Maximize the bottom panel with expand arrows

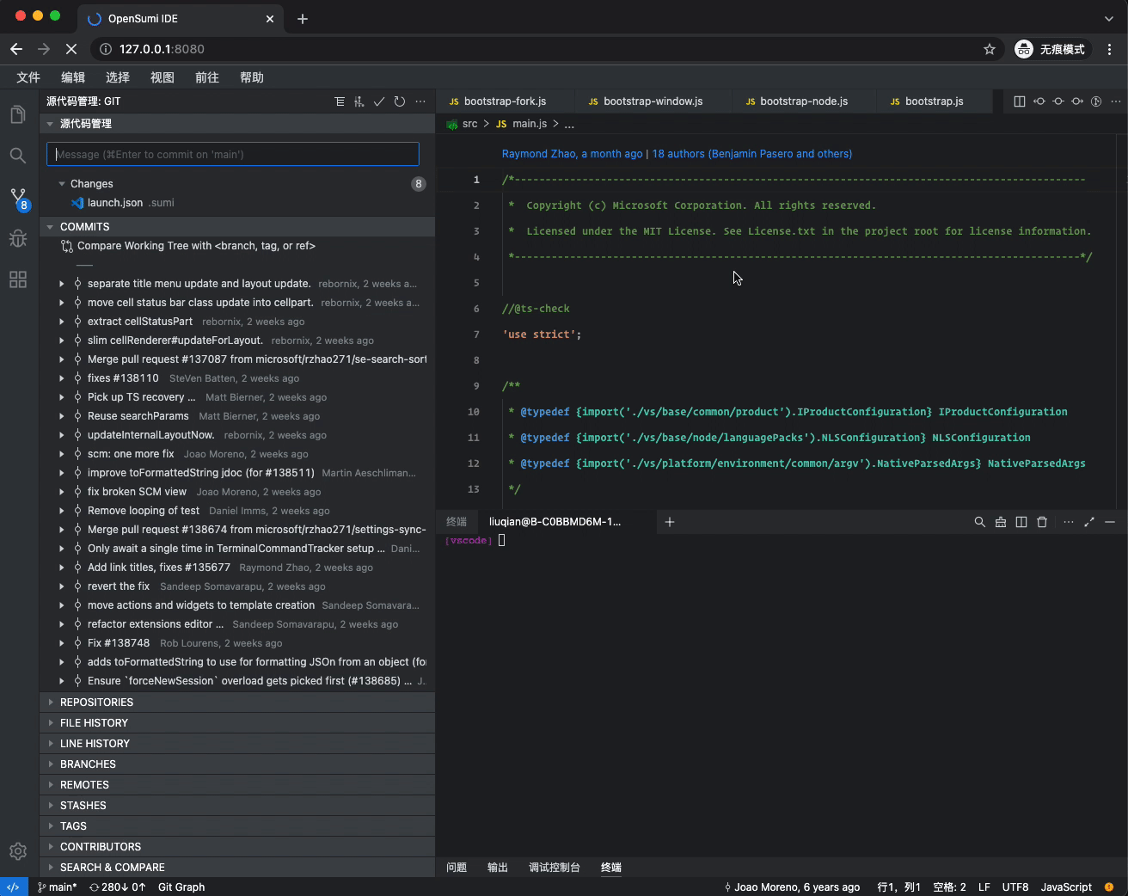pos(1089,522)
